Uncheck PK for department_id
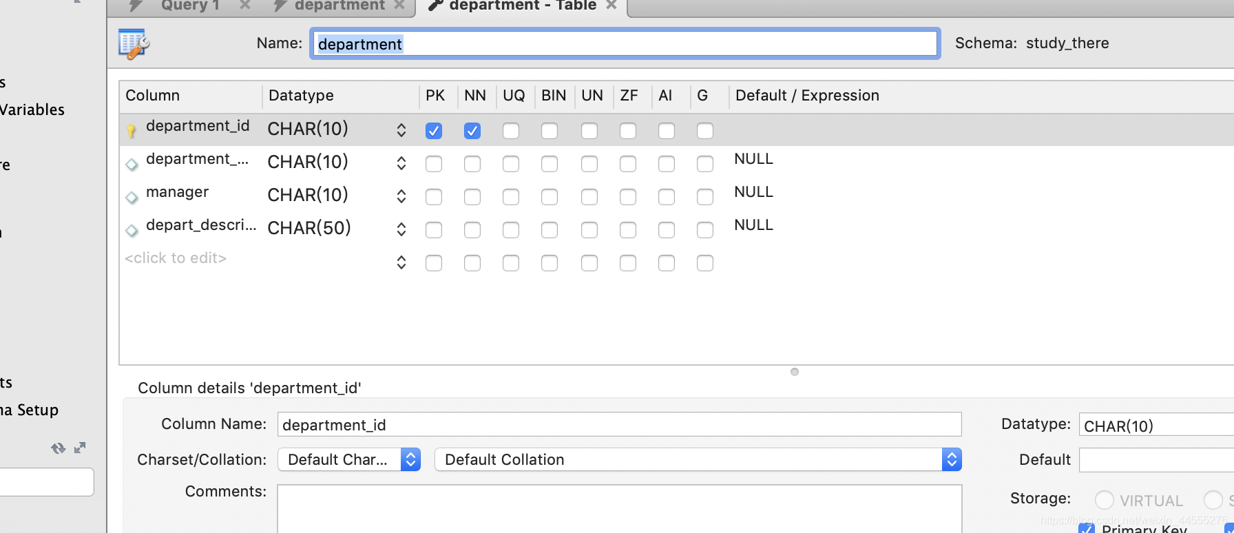This screenshot has height=533, width=1234. point(434,131)
